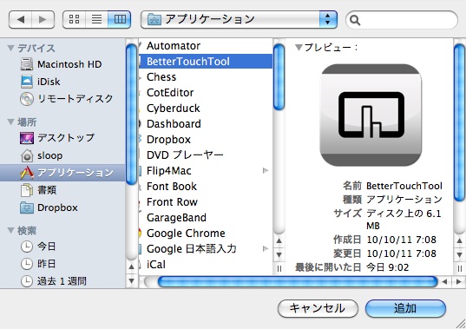Select iCal in the file list
This screenshot has width=466, height=329.
tap(206, 264)
